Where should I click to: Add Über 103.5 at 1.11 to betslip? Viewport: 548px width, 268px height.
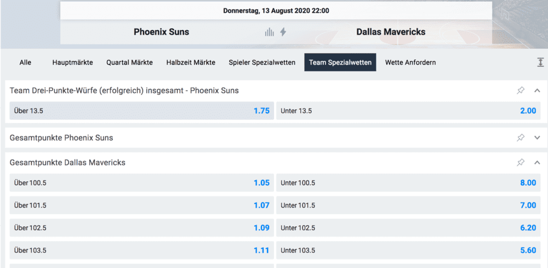142,250
